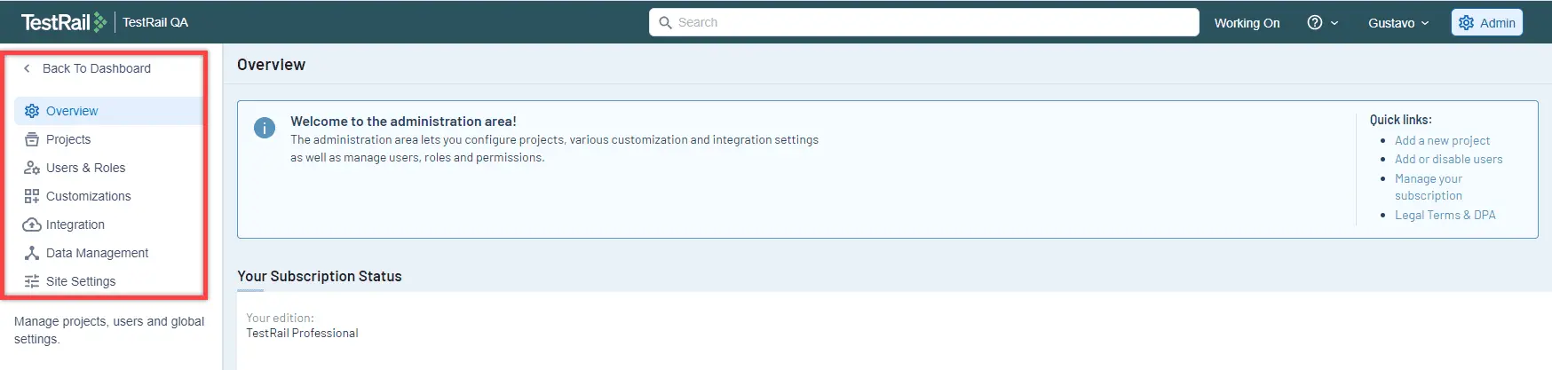
Task: Click the Admin button
Action: pyautogui.click(x=1487, y=23)
